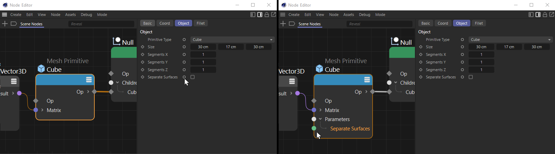The width and height of the screenshot is (555, 154).
Task: Switch to the Fillet tab in right window
Action: pyautogui.click(x=479, y=23)
